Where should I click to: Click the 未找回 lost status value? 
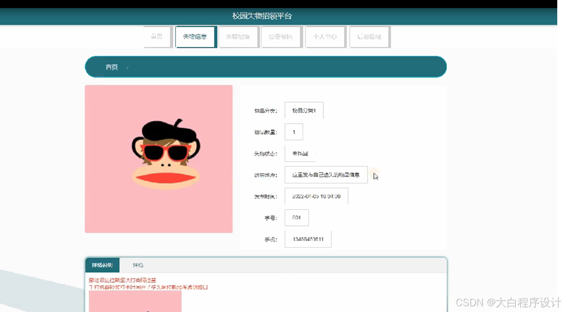[x=300, y=153]
